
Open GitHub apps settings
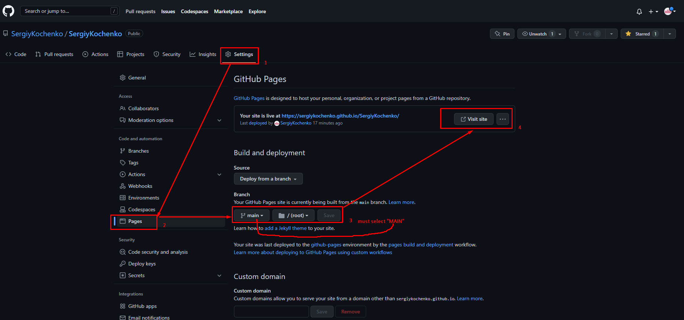point(171,306)
